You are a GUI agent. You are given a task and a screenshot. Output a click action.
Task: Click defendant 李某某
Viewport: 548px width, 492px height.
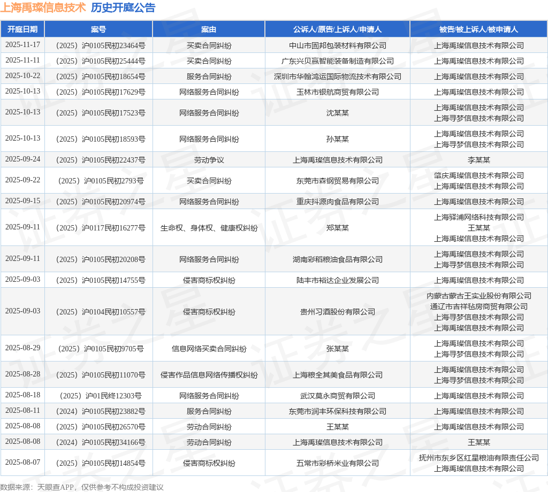coord(479,160)
